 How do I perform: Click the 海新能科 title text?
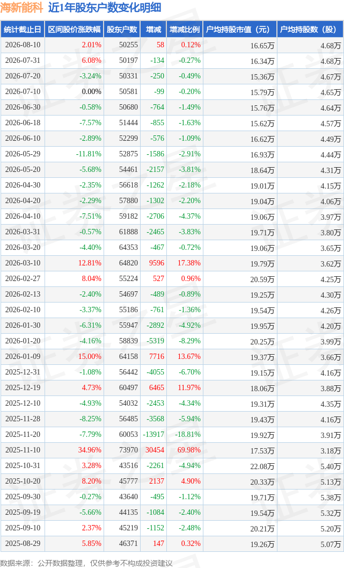point(21,8)
